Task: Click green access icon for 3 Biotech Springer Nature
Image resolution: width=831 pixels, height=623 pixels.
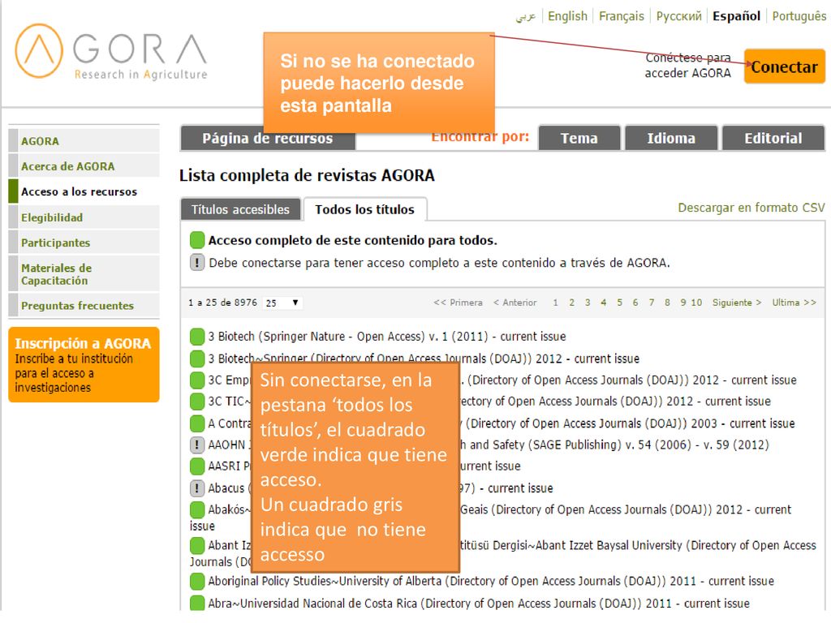Action: (x=197, y=337)
